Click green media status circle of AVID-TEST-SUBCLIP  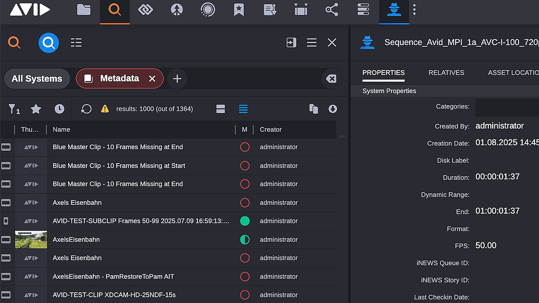click(245, 221)
